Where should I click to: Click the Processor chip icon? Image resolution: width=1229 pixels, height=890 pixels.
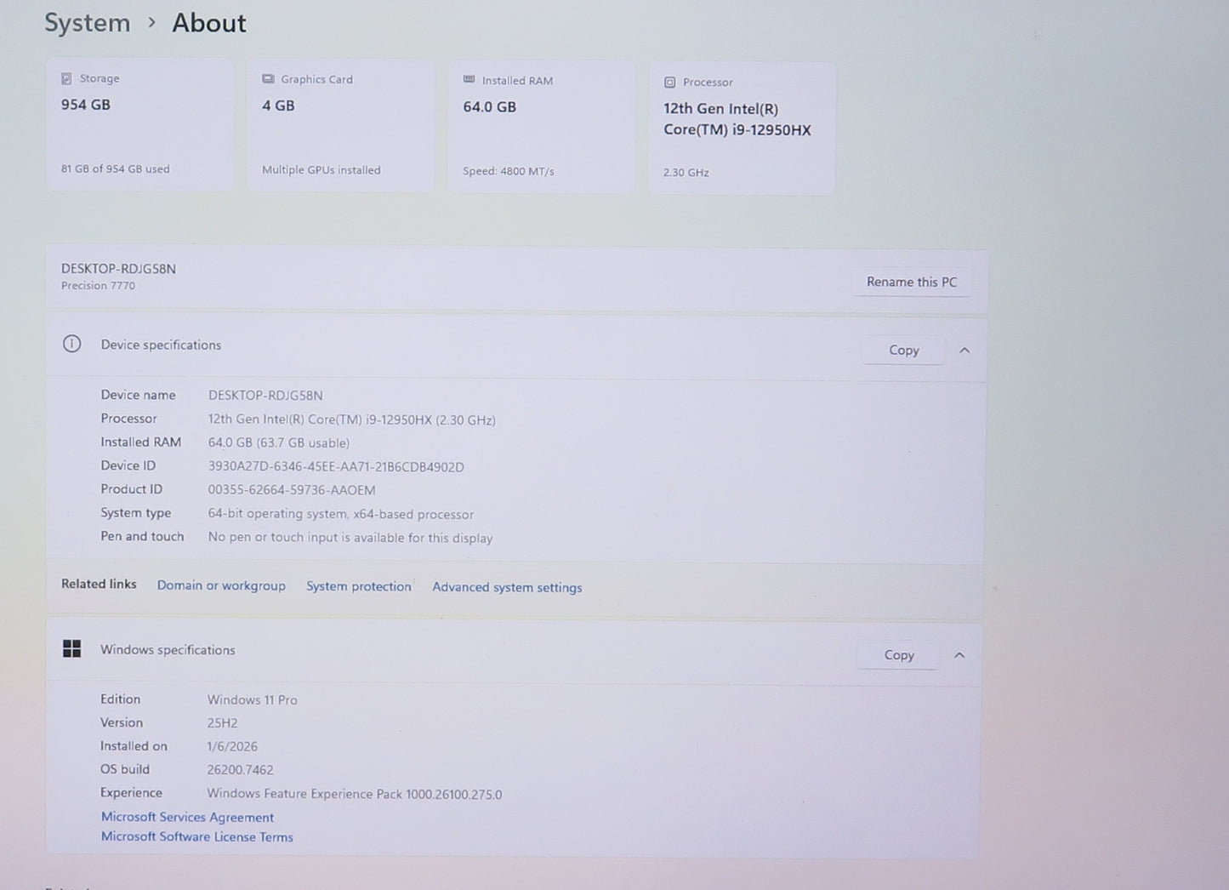click(x=669, y=83)
